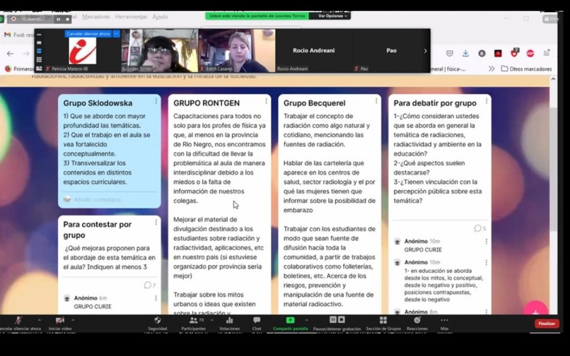Screen dimensions: 570x356
Task: Show more bookmarks double chevron
Action: coord(491,69)
